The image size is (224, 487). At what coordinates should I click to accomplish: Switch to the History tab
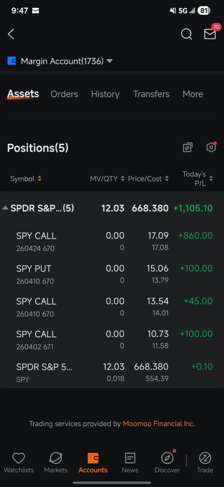pos(105,94)
